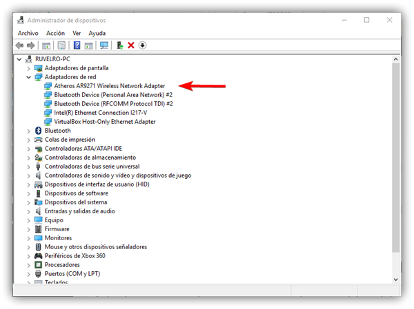Viewport: 414px width, 309px height.
Task: Expand Entradas y salidas de audio
Action: click(28, 211)
